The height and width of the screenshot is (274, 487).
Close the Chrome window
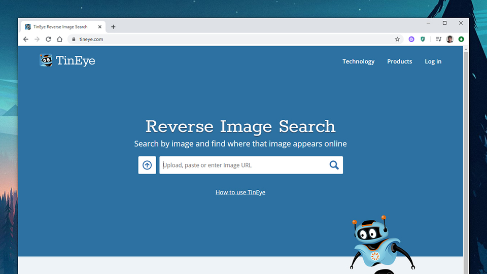461,23
